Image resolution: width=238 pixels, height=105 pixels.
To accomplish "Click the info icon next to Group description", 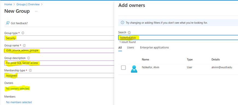I will click(x=29, y=58).
